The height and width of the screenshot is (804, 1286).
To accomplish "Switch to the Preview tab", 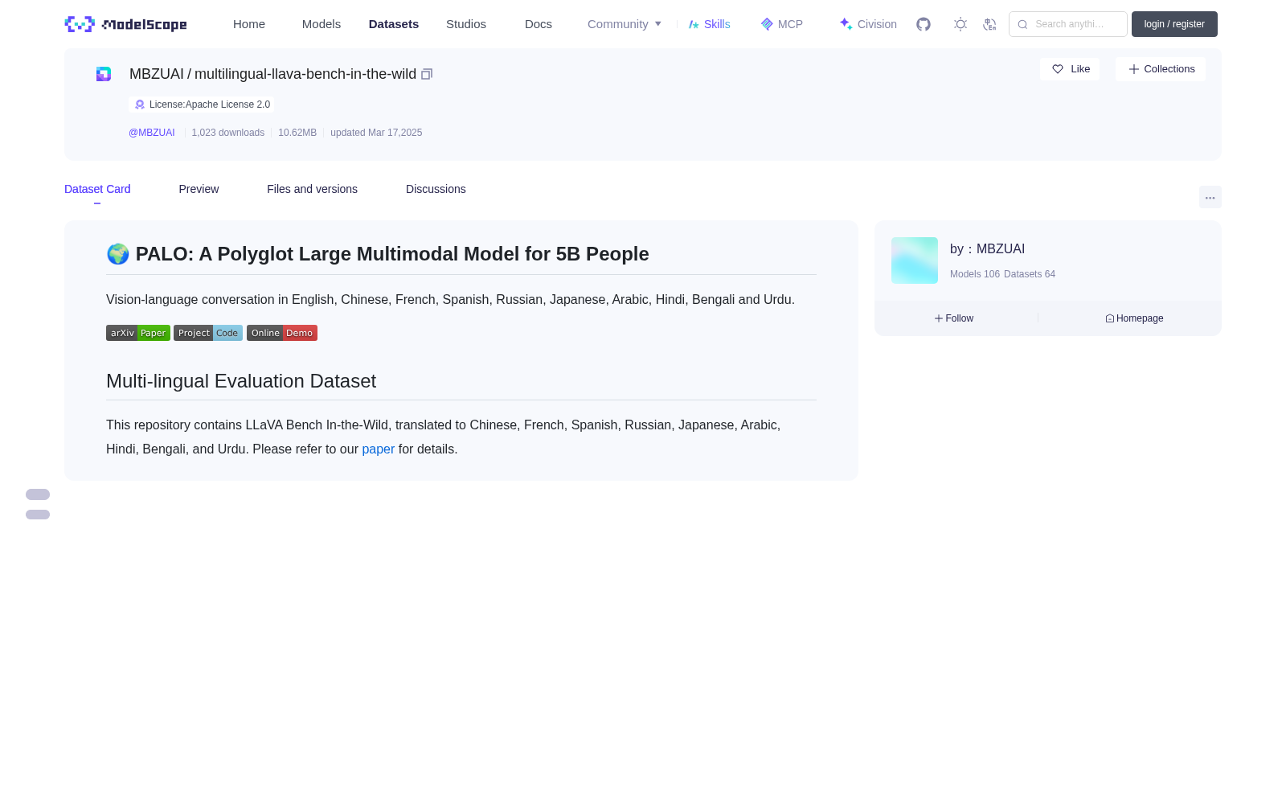I will [x=199, y=189].
